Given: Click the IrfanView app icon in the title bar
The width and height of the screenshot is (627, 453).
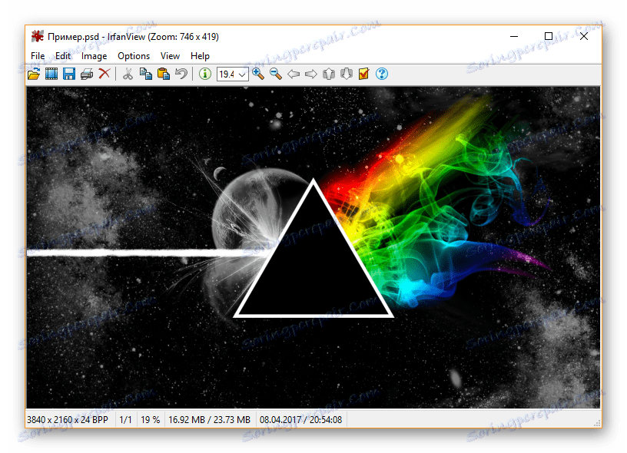Looking at the screenshot, I should pyautogui.click(x=37, y=36).
